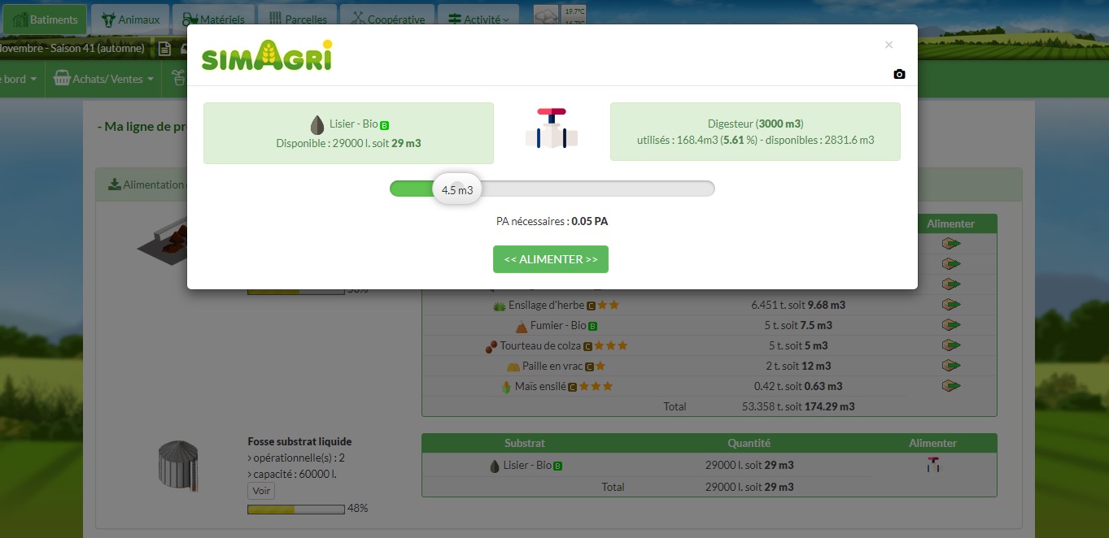
Task: Click feed arrow for Tourteau de colza
Action: pyautogui.click(x=951, y=345)
